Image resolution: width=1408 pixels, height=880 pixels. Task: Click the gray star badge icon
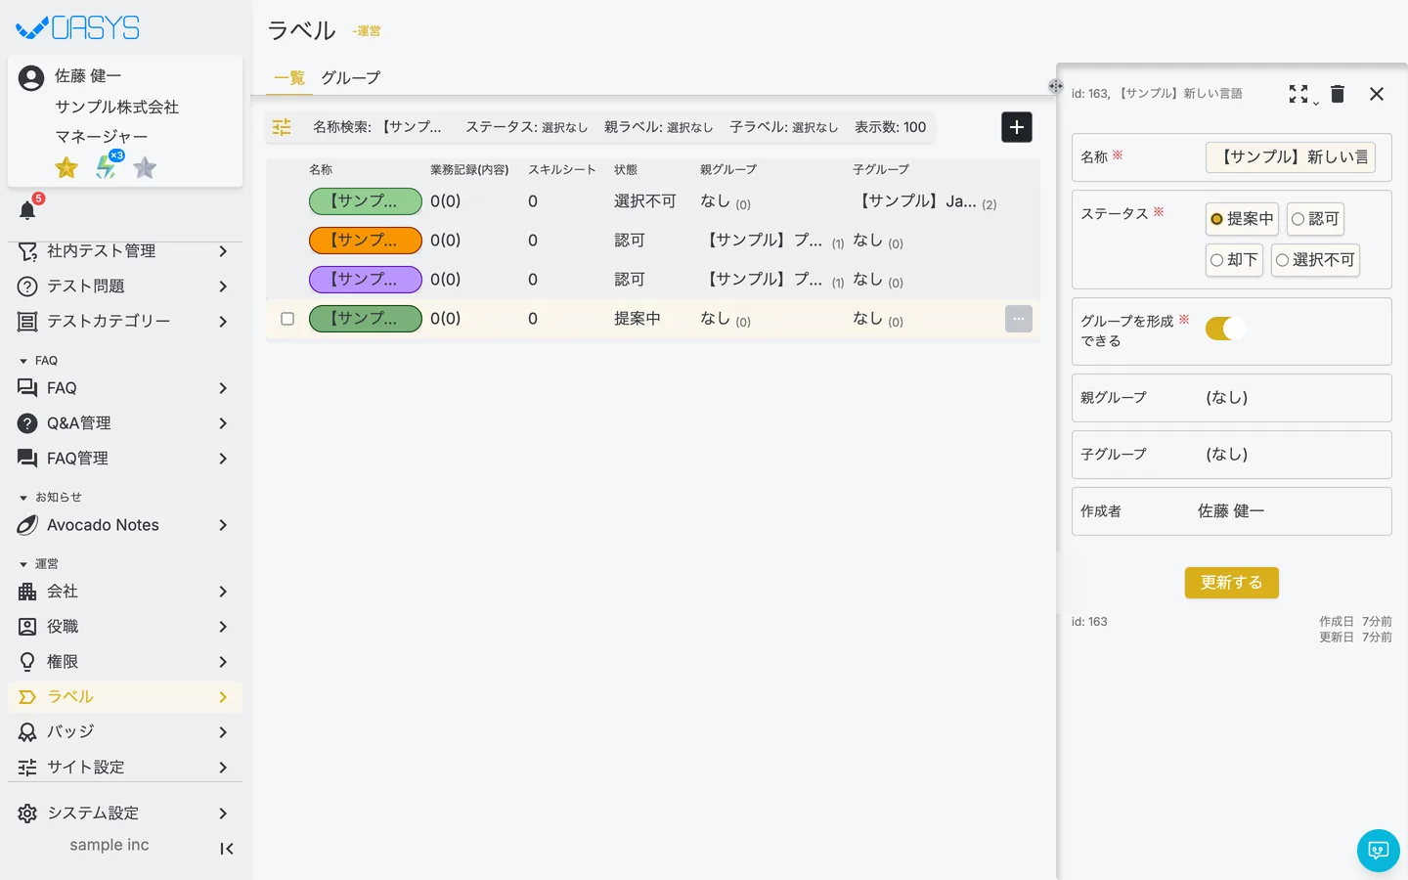coord(145,168)
